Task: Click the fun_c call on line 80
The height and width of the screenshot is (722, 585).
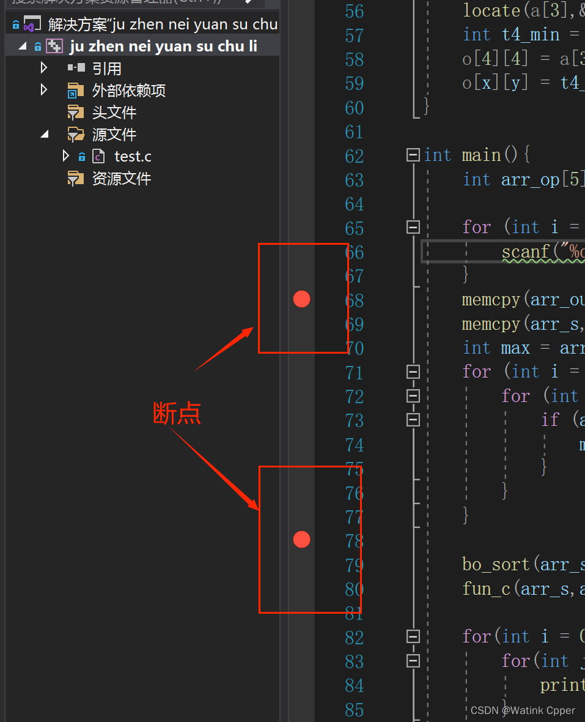Action: (486, 589)
